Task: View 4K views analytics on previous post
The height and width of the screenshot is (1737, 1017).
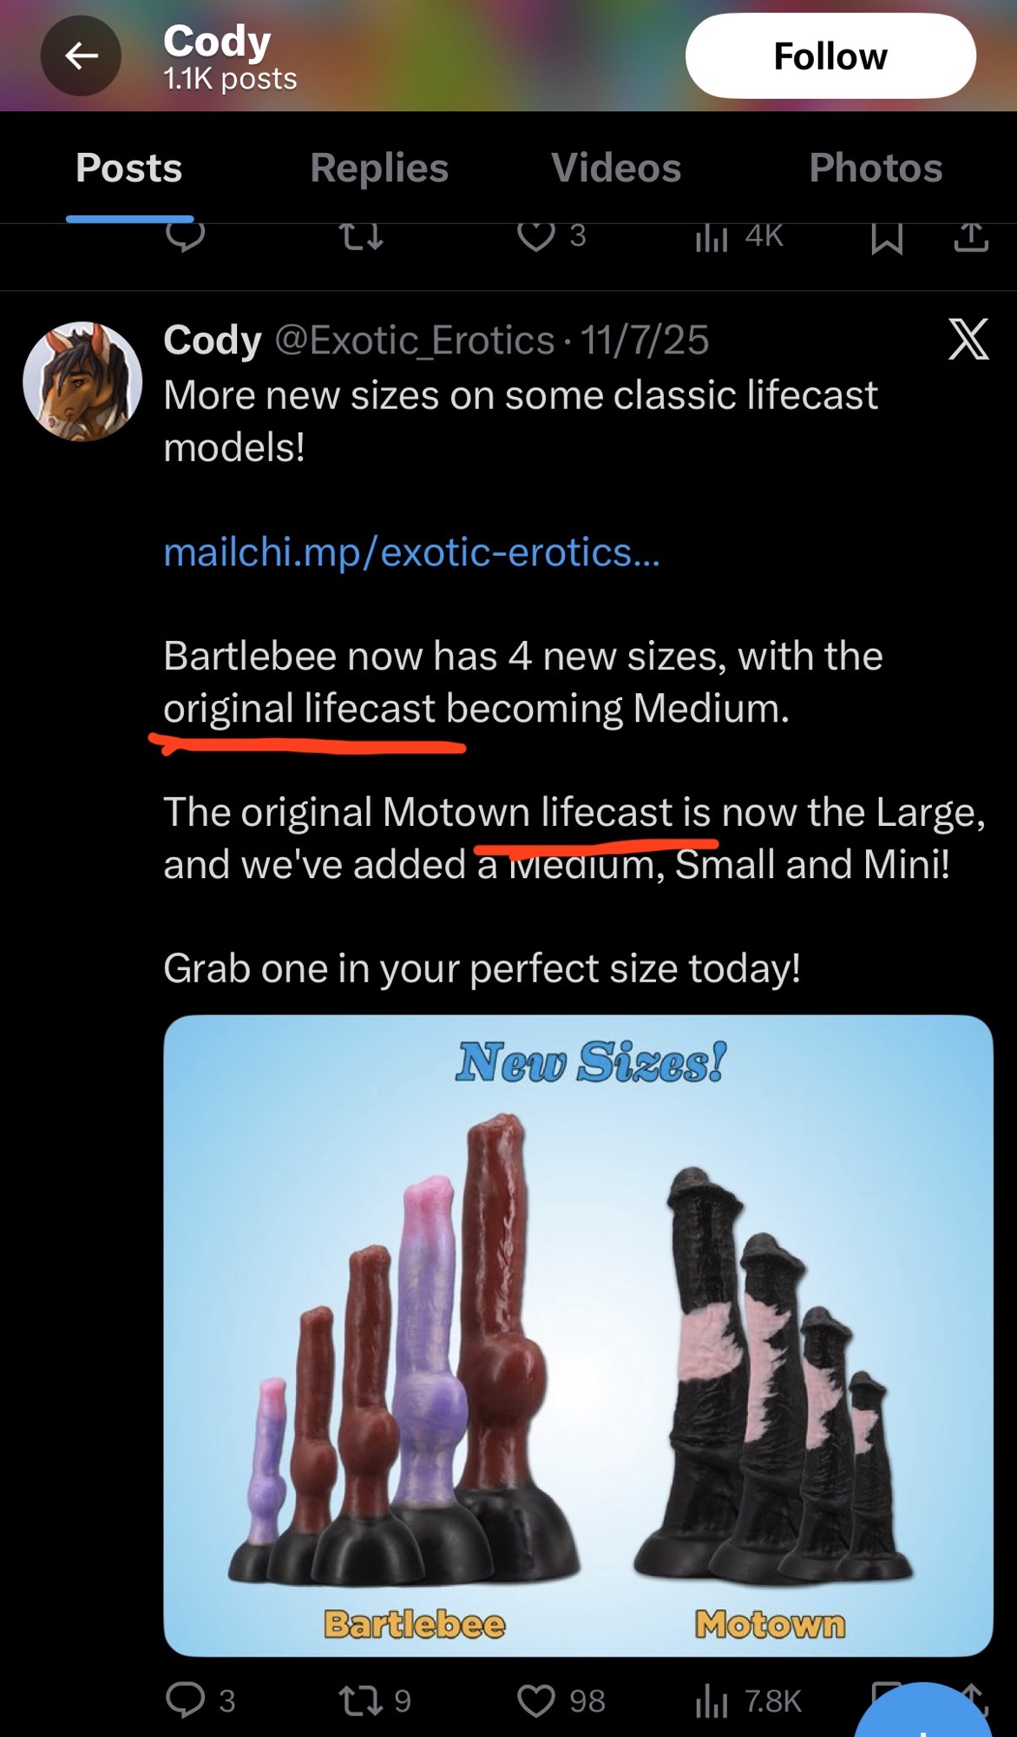Action: point(739,235)
